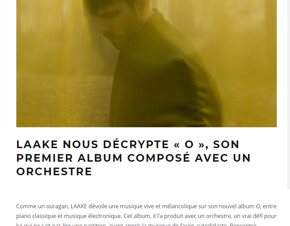The width and height of the screenshot is (290, 226).
Task: Click the « O » album title in headline
Action: 189,144
